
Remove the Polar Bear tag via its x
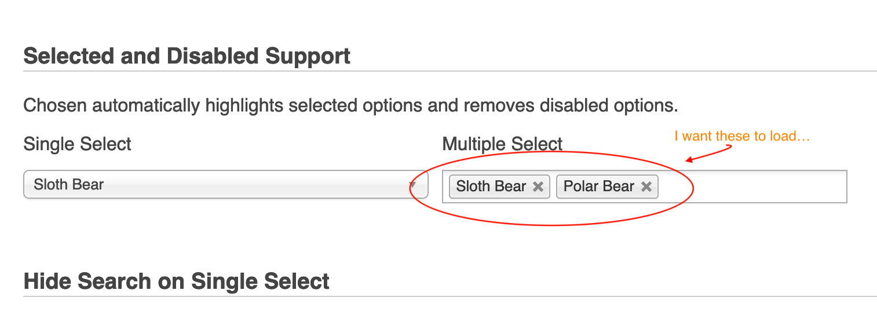(646, 187)
